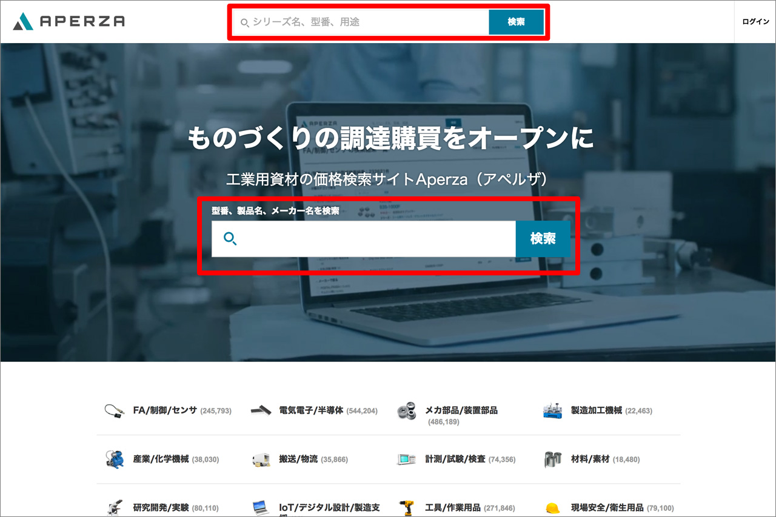Click the blue pump icon beside 産業/化学機械
Viewport: 776px width, 517px height.
point(115,459)
